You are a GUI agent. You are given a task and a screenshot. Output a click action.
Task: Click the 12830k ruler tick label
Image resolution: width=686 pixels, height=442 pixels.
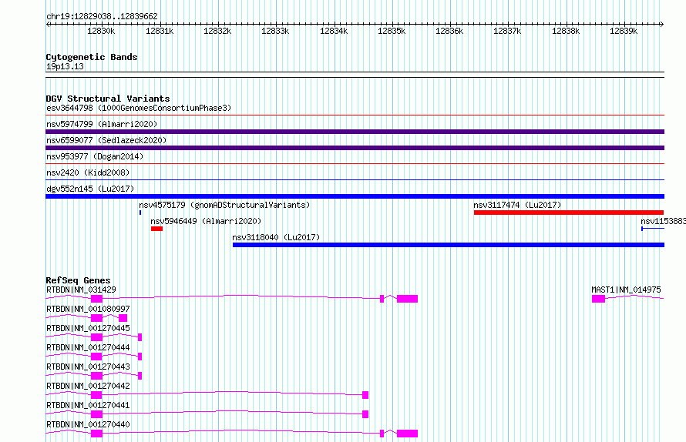coord(101,31)
